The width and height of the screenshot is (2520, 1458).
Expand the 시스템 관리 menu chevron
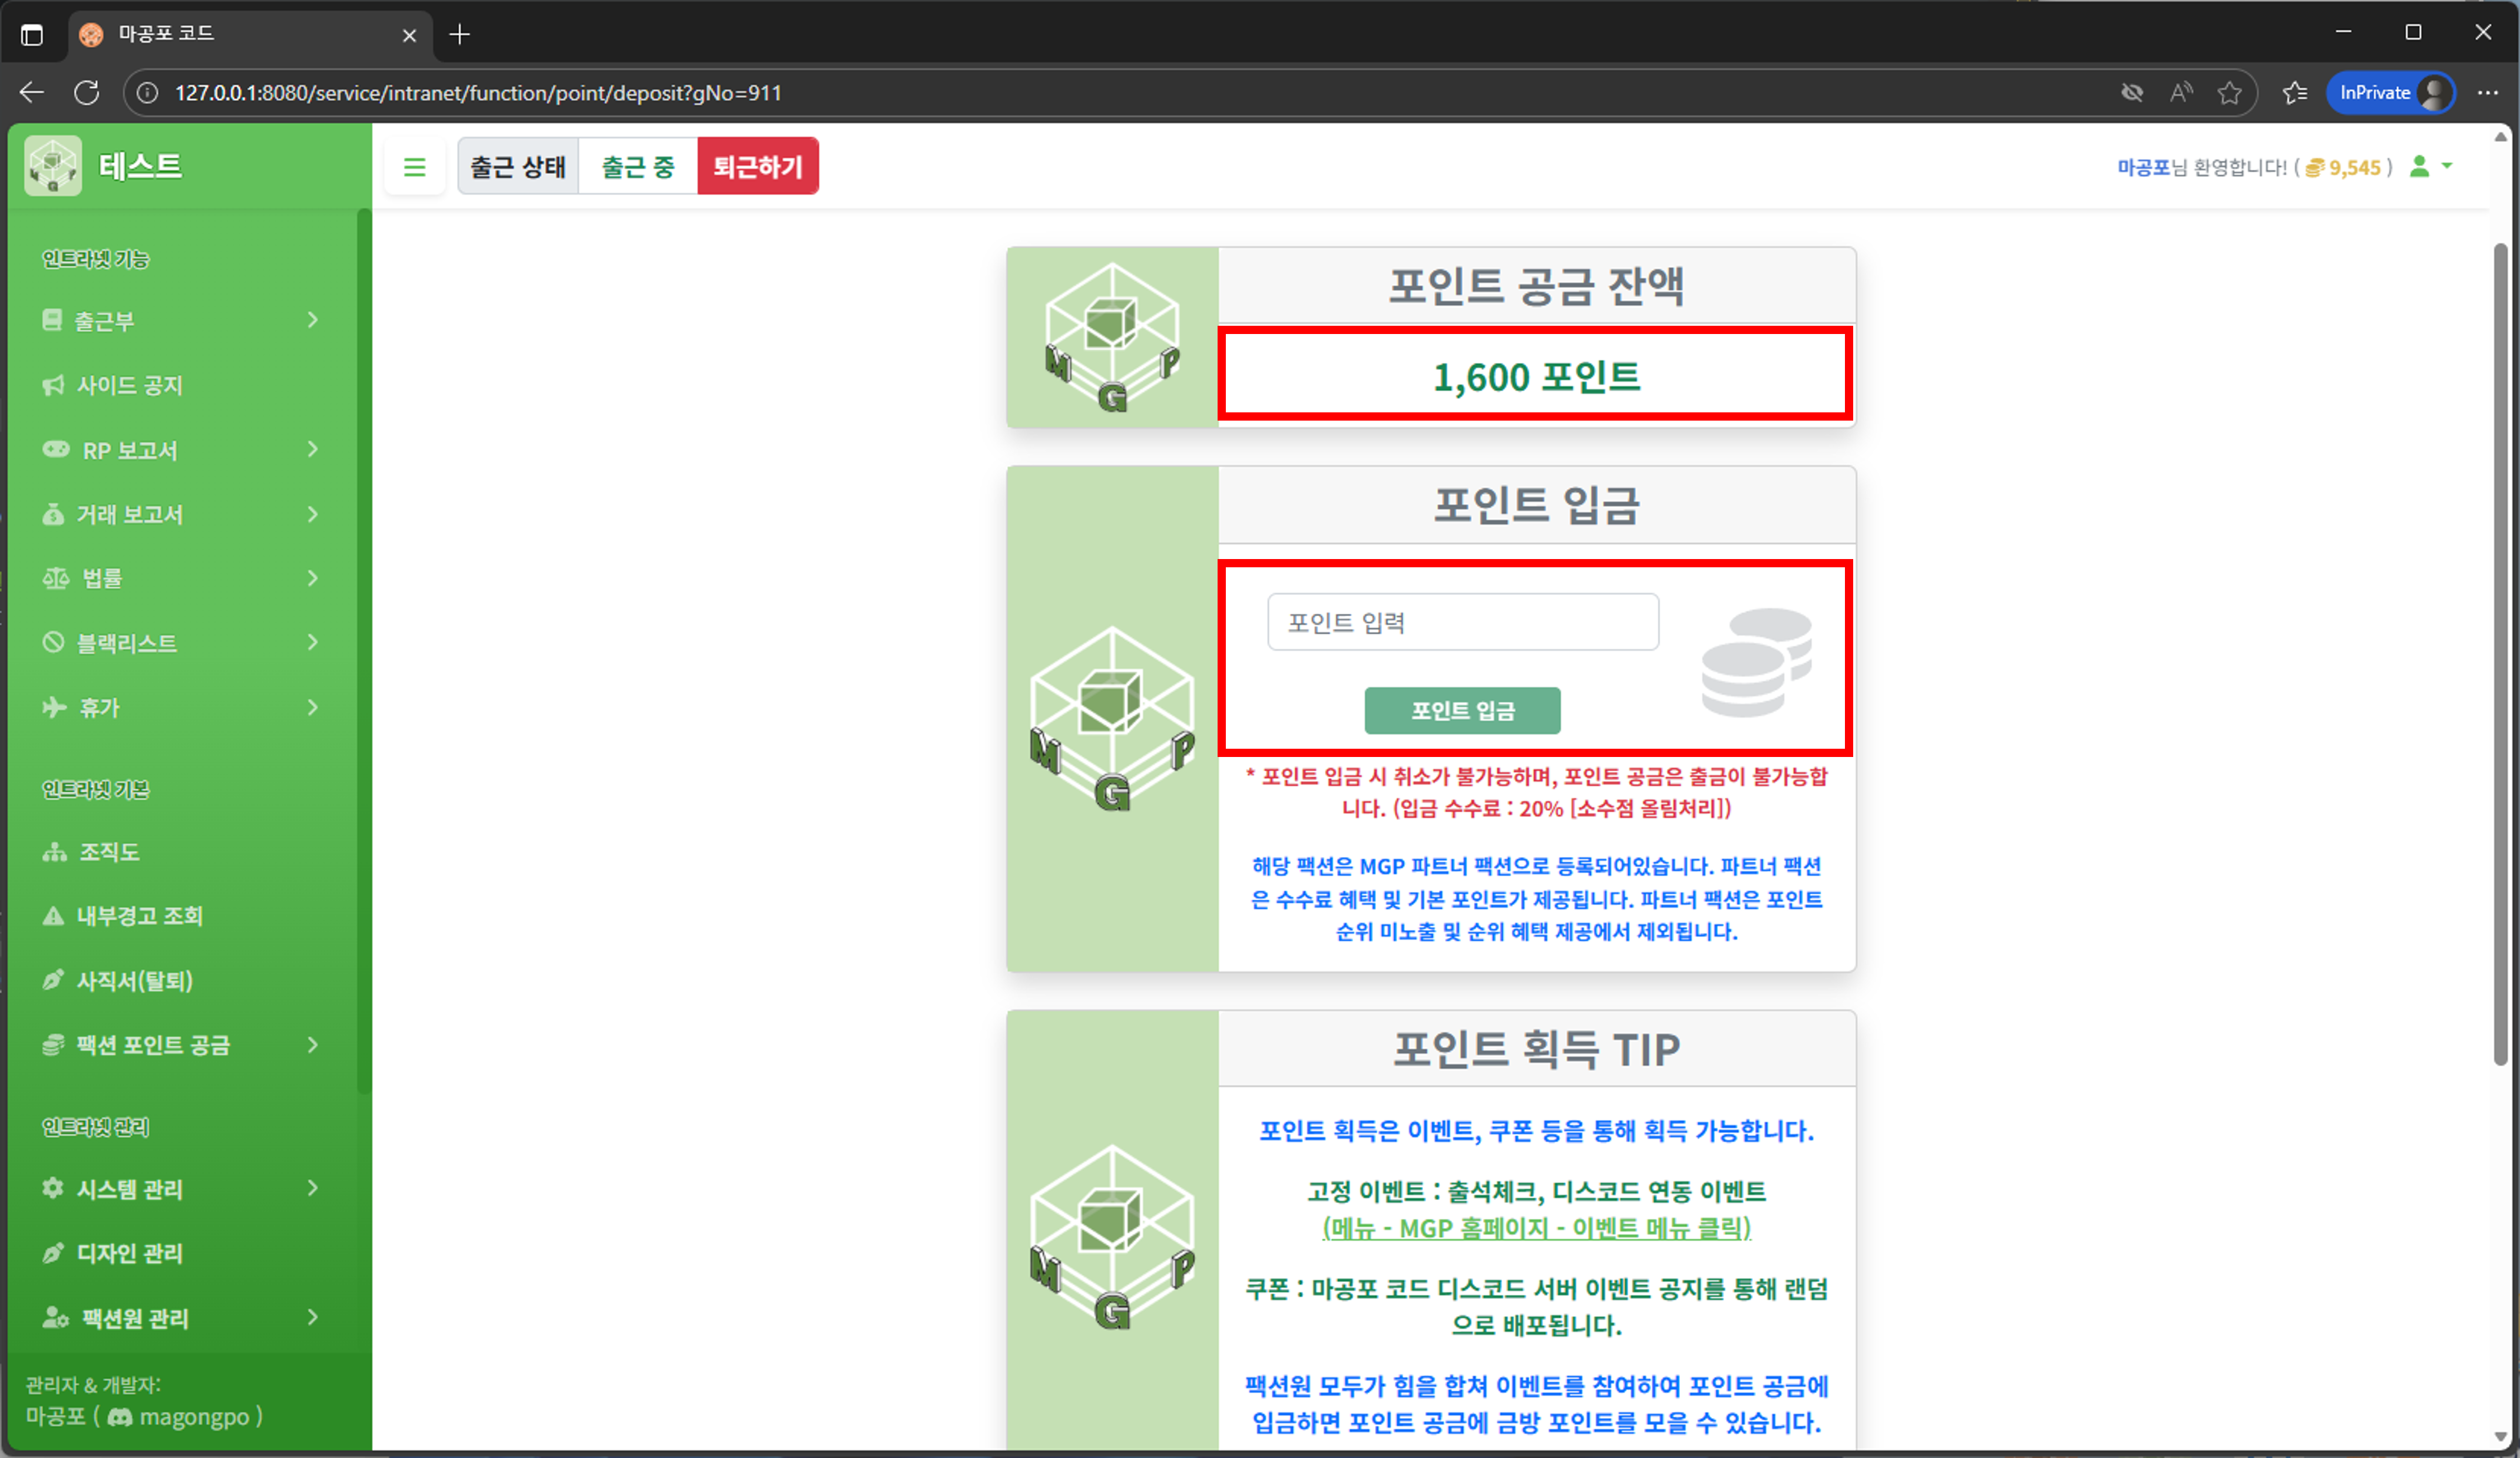point(313,1189)
